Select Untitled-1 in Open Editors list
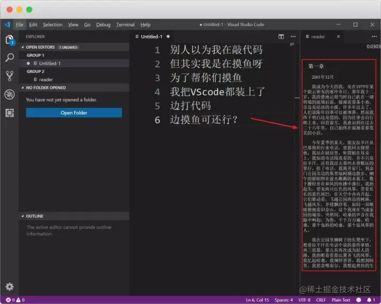 coord(74,63)
